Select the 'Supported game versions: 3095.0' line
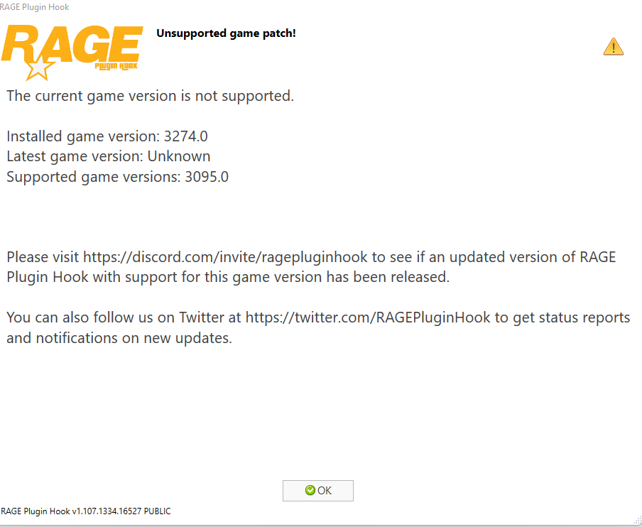This screenshot has width=642, height=527. click(x=117, y=177)
